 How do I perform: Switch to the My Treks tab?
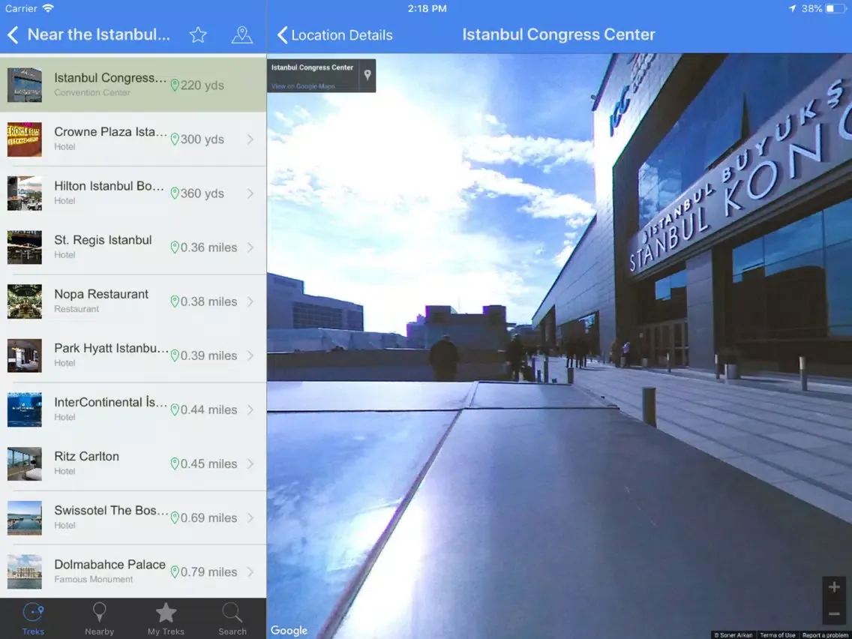tap(166, 619)
